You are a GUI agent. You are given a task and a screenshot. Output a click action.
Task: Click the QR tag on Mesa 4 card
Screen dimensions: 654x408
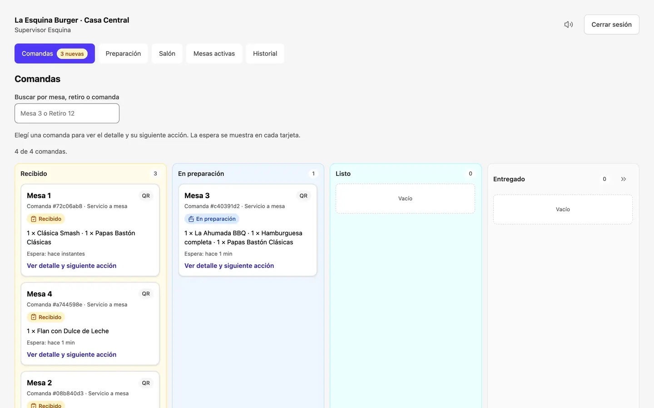click(x=146, y=294)
